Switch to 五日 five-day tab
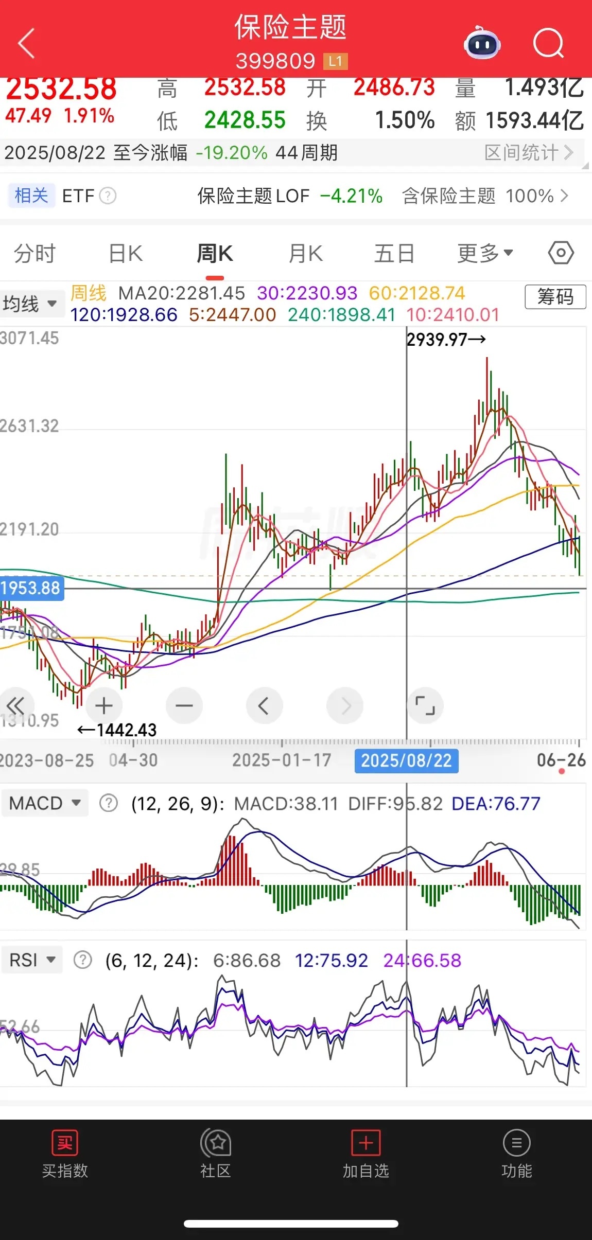592x1240 pixels. click(394, 254)
